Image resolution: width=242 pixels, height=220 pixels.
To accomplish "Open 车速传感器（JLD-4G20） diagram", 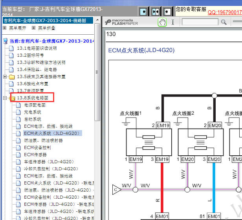I will pos(49,162).
